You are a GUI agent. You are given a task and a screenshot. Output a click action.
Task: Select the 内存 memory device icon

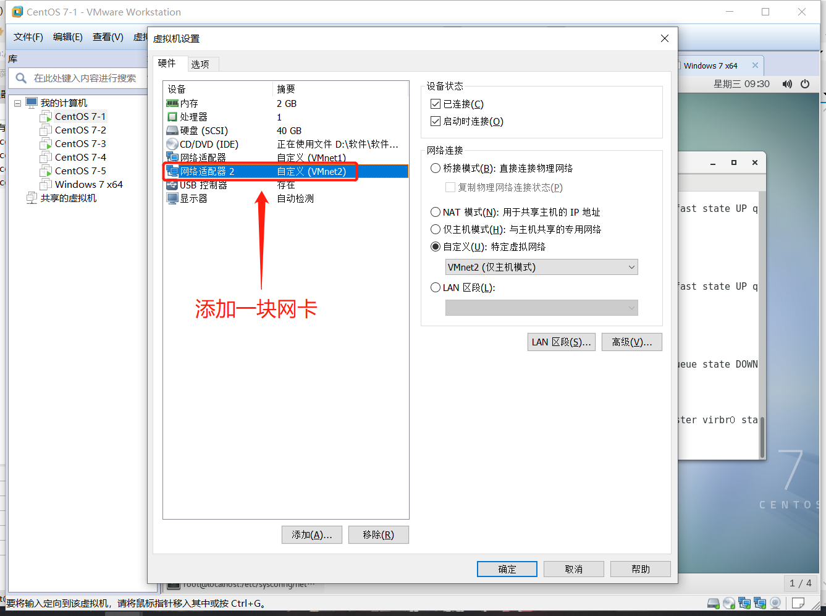pos(172,103)
